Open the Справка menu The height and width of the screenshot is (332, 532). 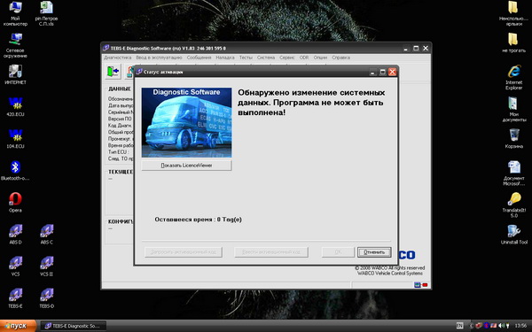[340, 58]
